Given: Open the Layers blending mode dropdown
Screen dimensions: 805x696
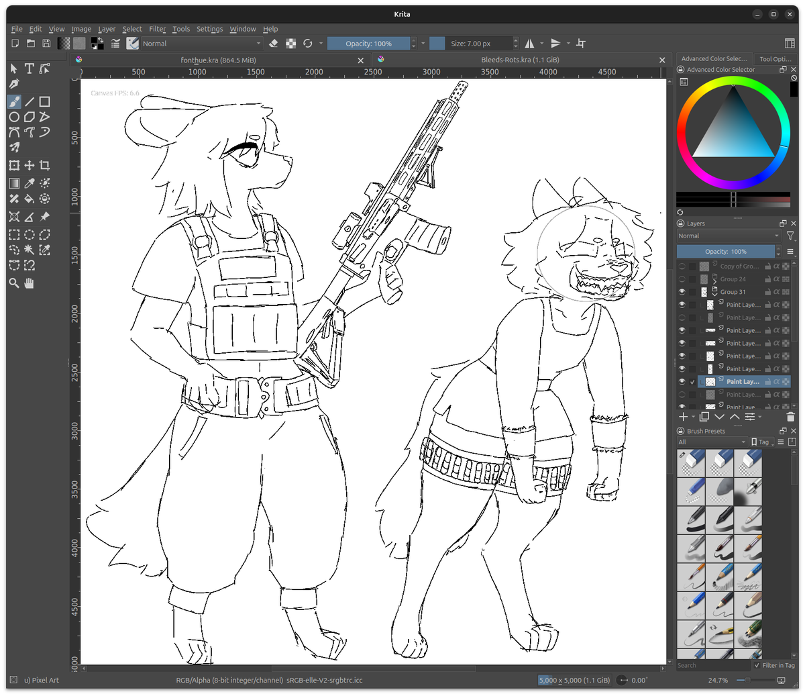Looking at the screenshot, I should pyautogui.click(x=729, y=236).
